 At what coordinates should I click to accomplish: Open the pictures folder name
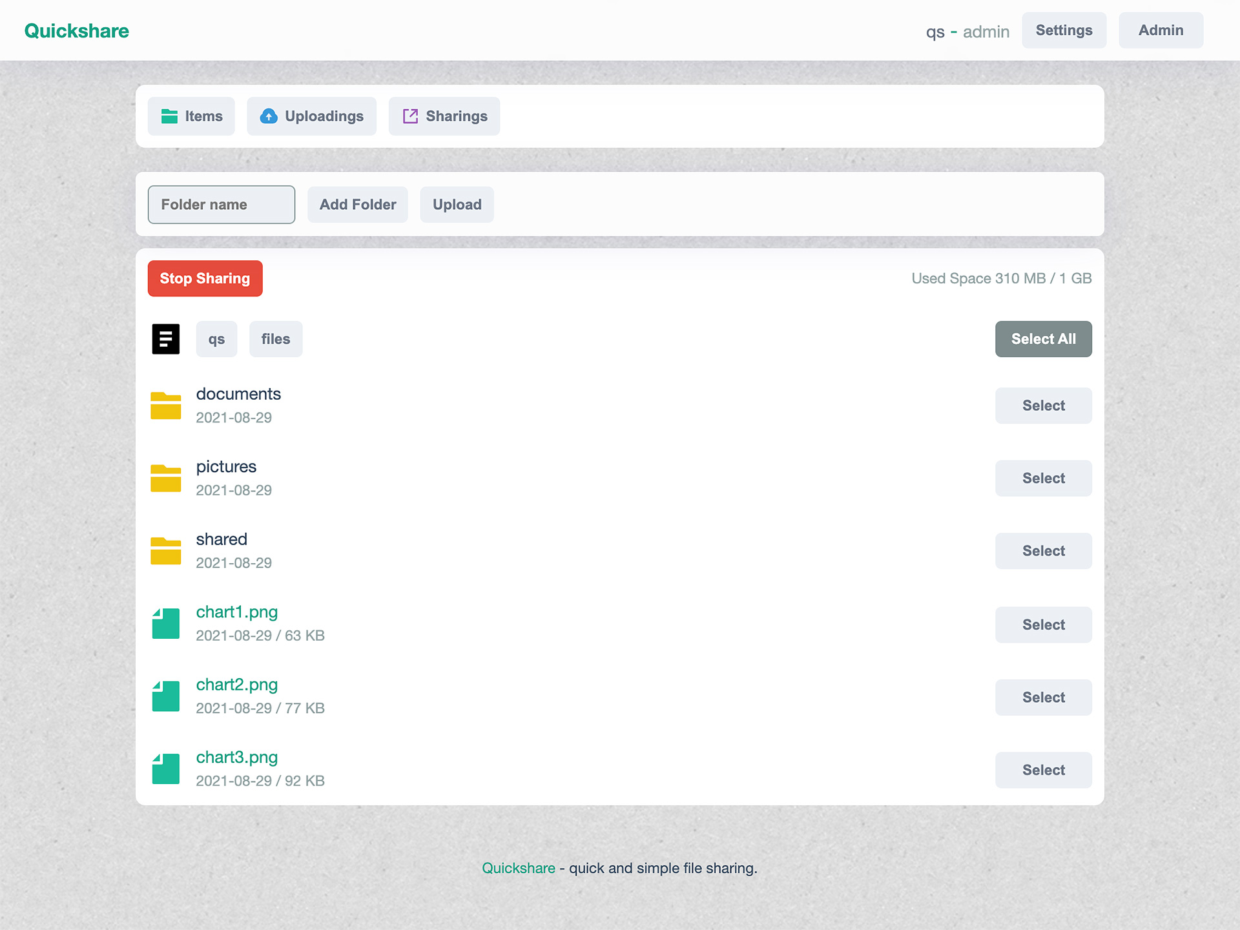click(226, 467)
